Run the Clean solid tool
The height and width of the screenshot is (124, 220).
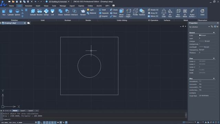coord(114,13)
